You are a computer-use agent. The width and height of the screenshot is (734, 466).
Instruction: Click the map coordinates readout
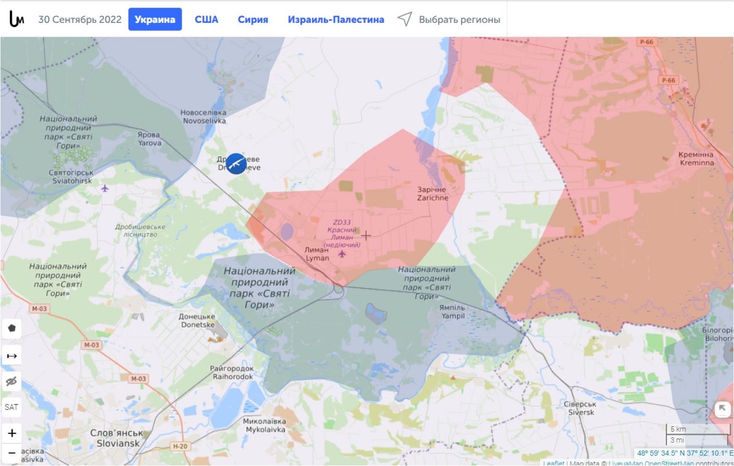pyautogui.click(x=684, y=453)
